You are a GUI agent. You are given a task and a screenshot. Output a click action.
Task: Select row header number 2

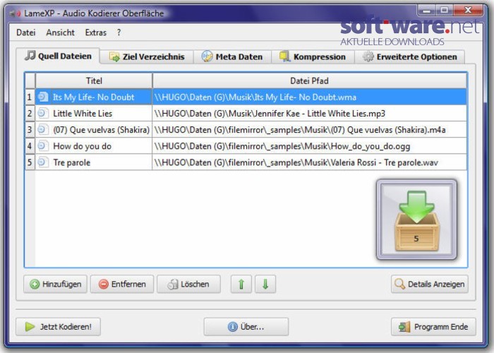(x=30, y=114)
